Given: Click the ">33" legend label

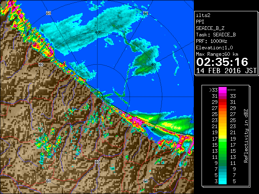Looking at the screenshot, I should pos(213,90).
